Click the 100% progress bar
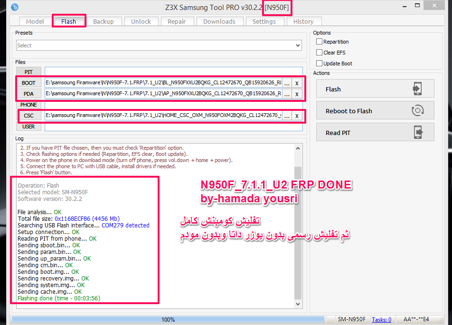The height and width of the screenshot is (325, 452). (x=168, y=319)
